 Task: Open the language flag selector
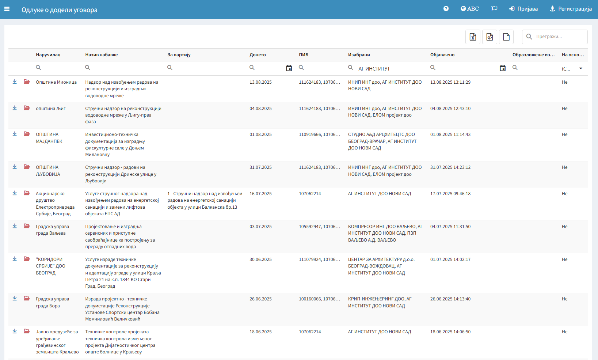point(494,9)
